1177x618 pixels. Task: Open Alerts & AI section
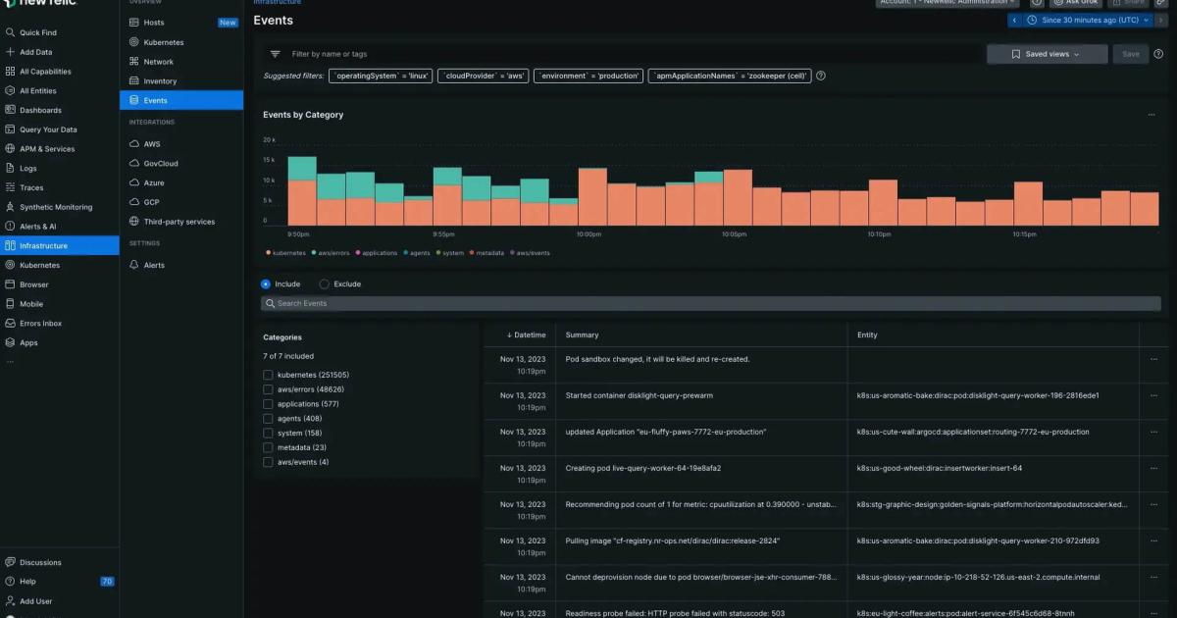(38, 227)
